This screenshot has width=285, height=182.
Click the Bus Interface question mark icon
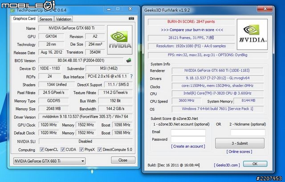pos(131,76)
